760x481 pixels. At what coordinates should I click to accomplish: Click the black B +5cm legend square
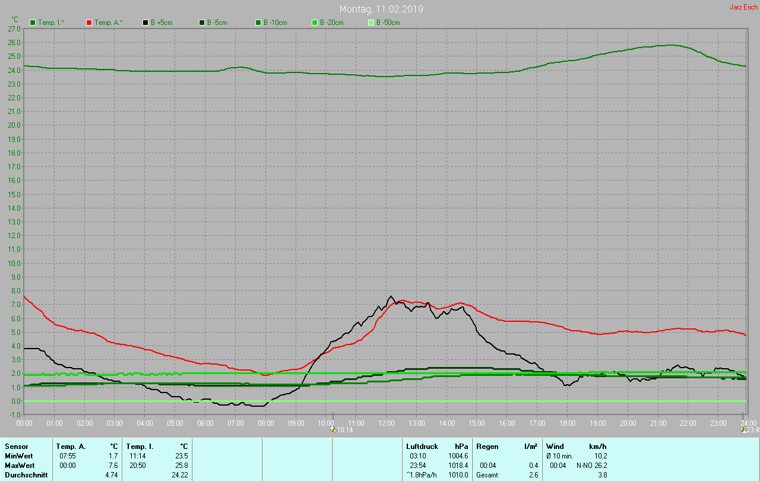pos(145,23)
